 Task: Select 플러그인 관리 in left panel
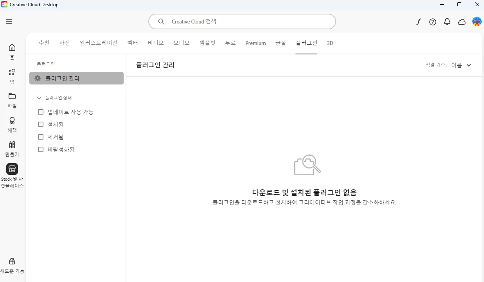pyautogui.click(x=76, y=78)
